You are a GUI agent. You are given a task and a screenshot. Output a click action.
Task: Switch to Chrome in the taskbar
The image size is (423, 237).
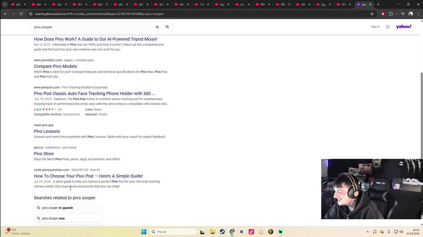(x=232, y=232)
